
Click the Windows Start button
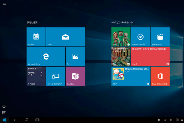tap(4, 120)
